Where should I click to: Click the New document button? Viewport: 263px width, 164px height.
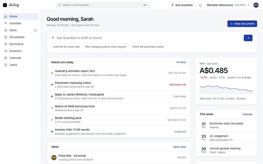pos(242,24)
